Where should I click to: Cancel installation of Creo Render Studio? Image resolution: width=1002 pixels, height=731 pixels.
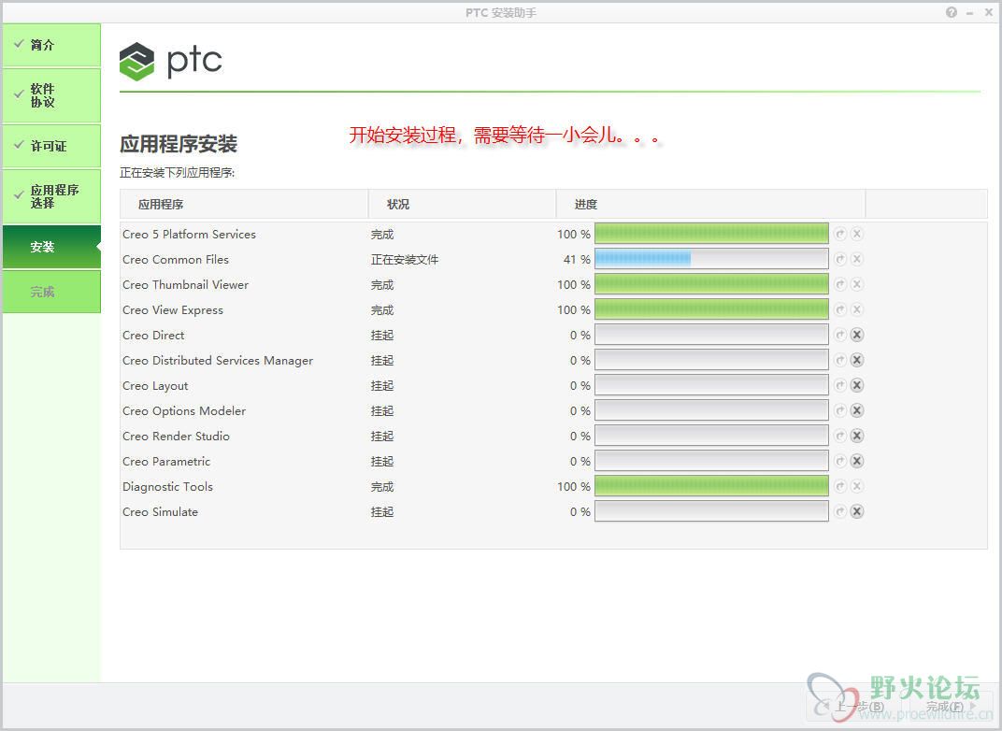pos(857,436)
